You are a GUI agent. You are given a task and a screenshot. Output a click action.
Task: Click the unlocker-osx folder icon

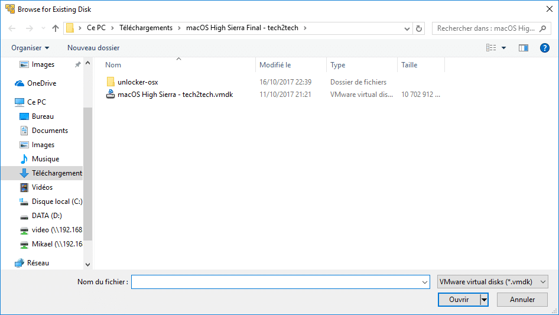point(110,82)
